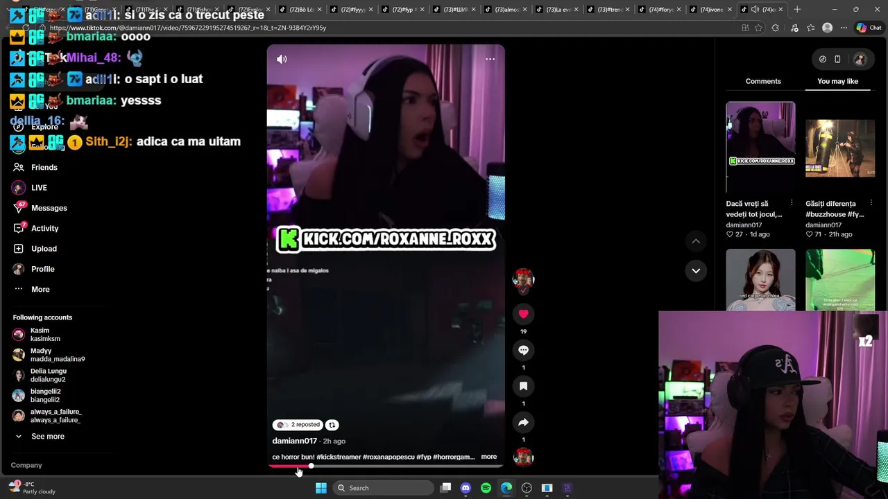The image size is (888, 499).
Task: Click the '2 reposted' pill
Action: [298, 425]
